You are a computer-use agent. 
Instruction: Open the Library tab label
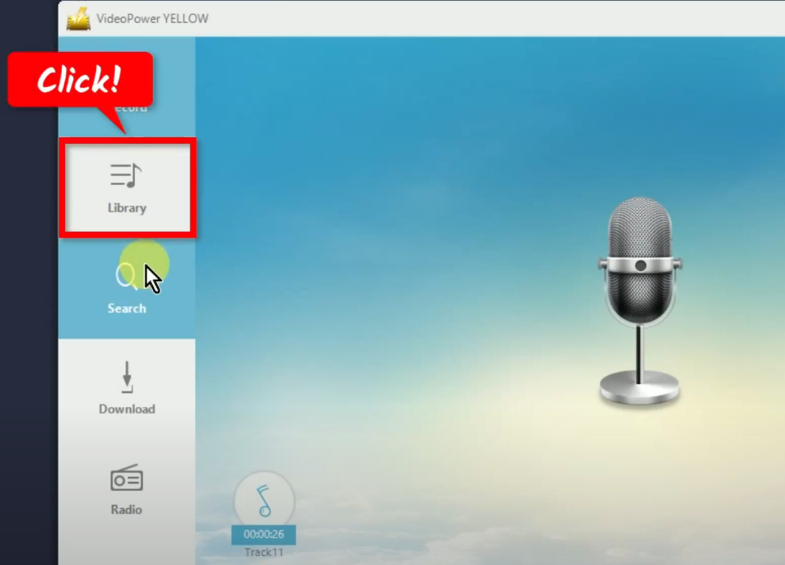pos(127,208)
